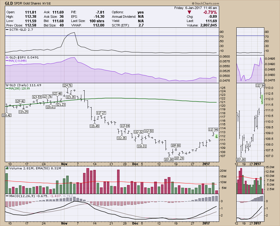
Task: Click the Bid value 111.68
Action: tap(58, 21)
